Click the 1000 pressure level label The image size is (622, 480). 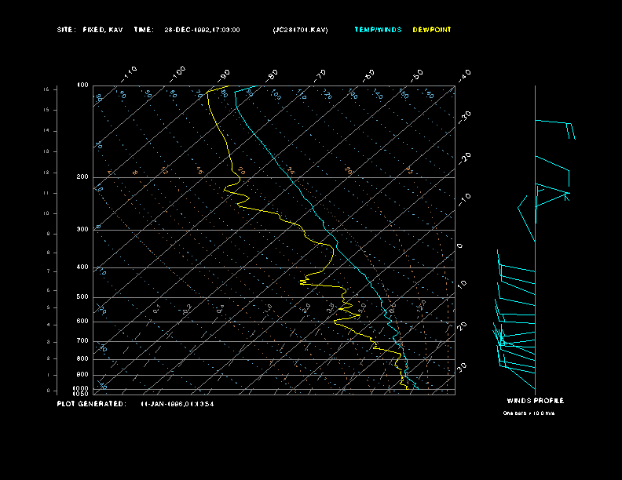click(82, 388)
